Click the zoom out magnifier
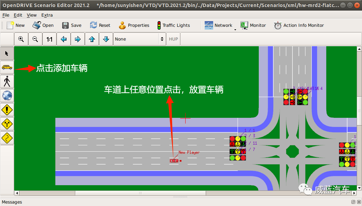Image resolution: width=362 pixels, height=206 pixels. [35, 39]
